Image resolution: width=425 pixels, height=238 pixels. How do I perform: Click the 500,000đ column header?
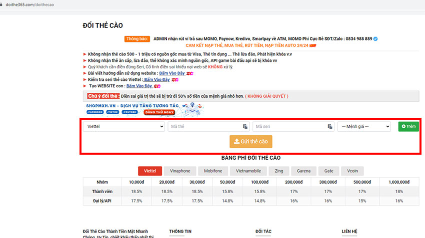coord(362,182)
